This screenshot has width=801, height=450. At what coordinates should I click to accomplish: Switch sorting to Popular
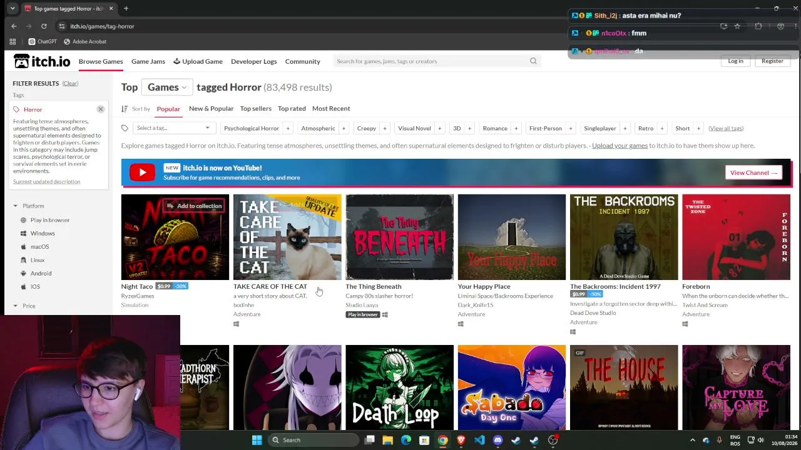coord(168,109)
